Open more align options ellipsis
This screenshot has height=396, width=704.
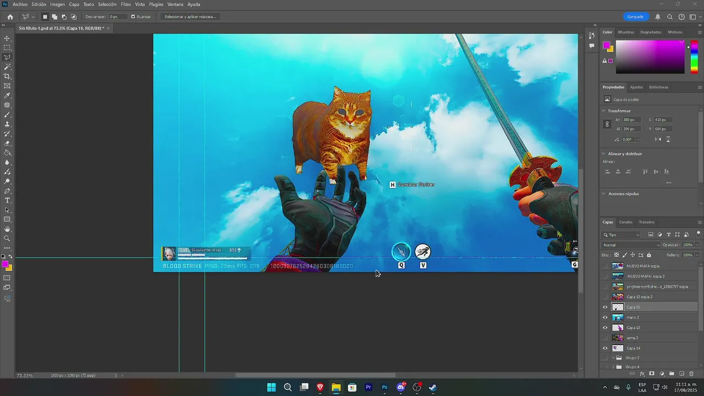point(669,183)
